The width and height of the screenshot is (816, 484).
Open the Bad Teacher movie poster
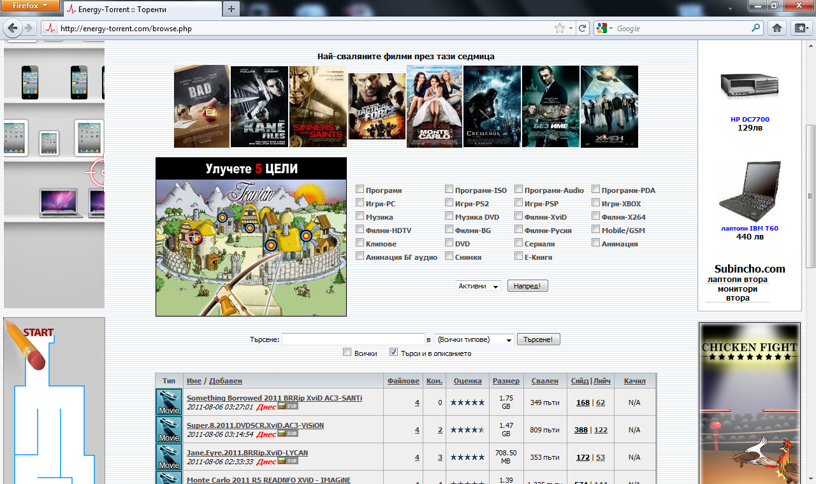click(x=201, y=106)
